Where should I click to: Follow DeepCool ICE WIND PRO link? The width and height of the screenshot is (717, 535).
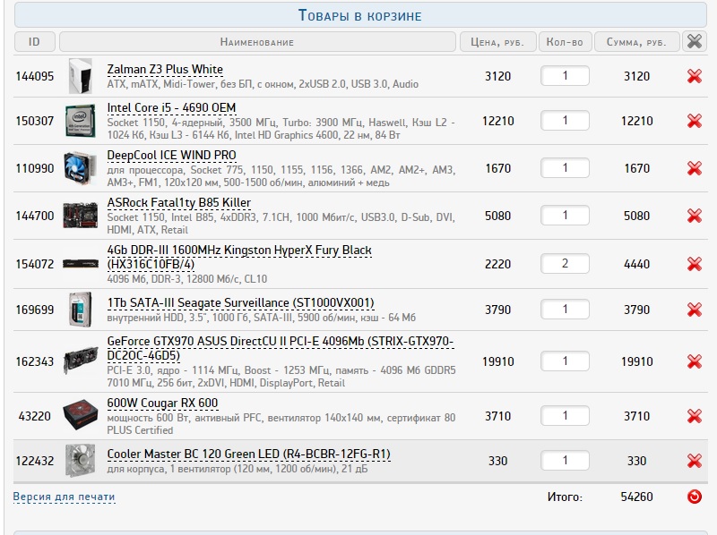(171, 155)
